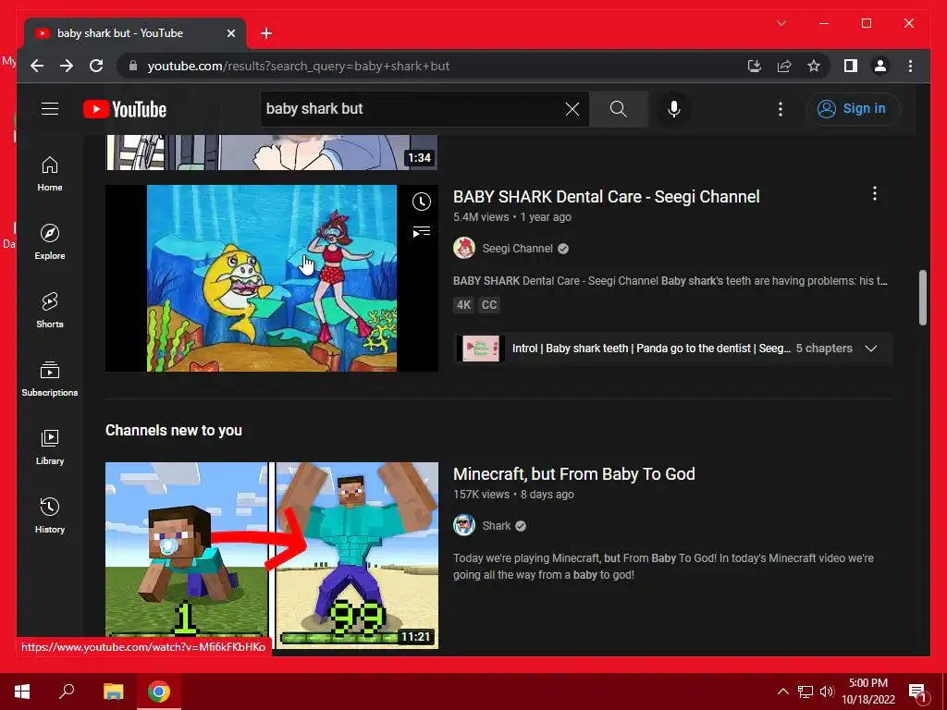Image resolution: width=947 pixels, height=710 pixels.
Task: Go forward in Chrome
Action: pos(67,66)
